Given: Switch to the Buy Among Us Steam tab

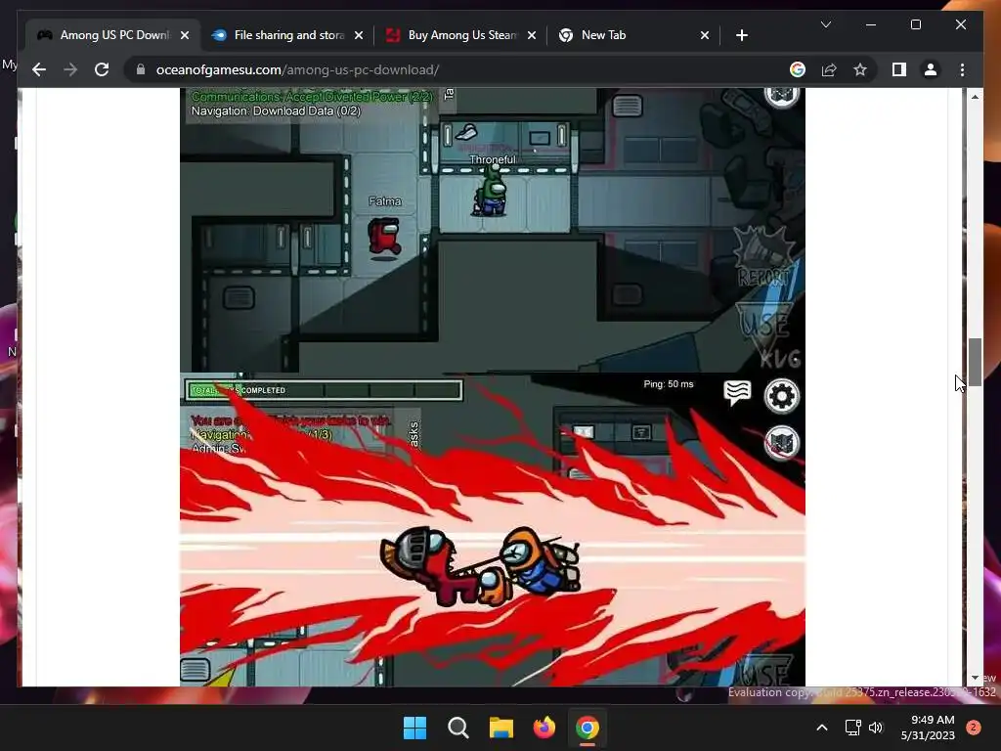Looking at the screenshot, I should coord(461,36).
